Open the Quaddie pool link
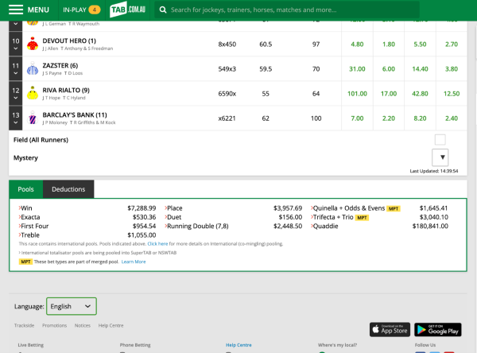Viewport: 477px width, 353px height. coord(324,226)
